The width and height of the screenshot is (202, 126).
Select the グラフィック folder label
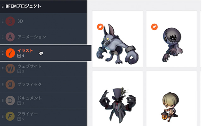click(x=29, y=84)
